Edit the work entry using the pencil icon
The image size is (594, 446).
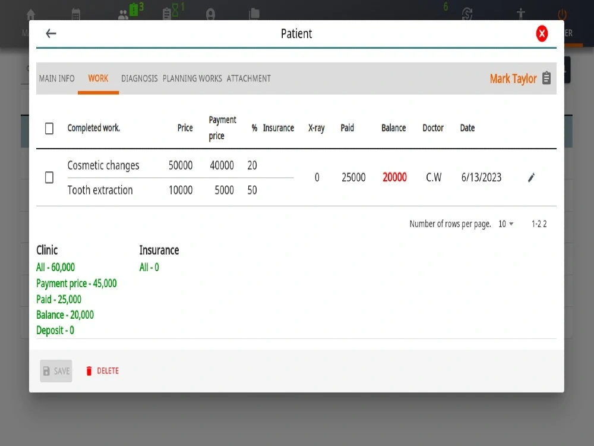point(531,177)
